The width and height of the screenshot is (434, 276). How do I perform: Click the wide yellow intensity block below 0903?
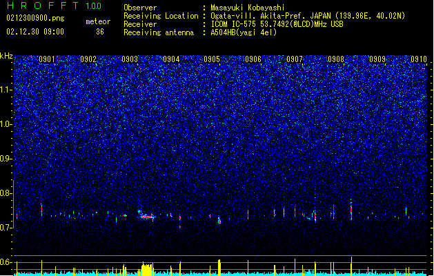147,270
